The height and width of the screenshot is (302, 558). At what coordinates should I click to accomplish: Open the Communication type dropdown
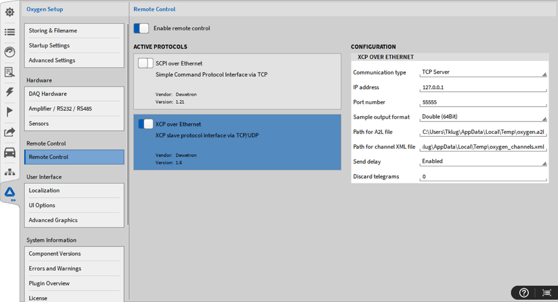click(x=483, y=72)
